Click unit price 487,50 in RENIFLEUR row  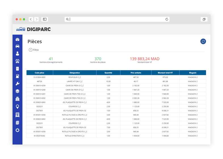coord(136,77)
